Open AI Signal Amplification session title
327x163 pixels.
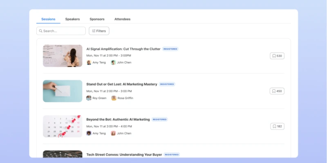(x=123, y=49)
